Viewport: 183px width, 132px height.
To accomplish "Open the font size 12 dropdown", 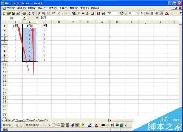I will point(137,13).
